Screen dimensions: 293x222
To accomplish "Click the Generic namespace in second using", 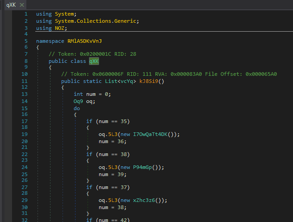I will pos(126,21).
